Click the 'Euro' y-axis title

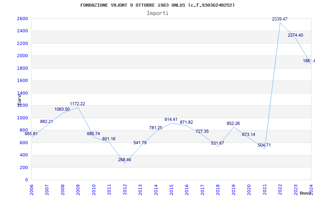(x=19, y=100)
